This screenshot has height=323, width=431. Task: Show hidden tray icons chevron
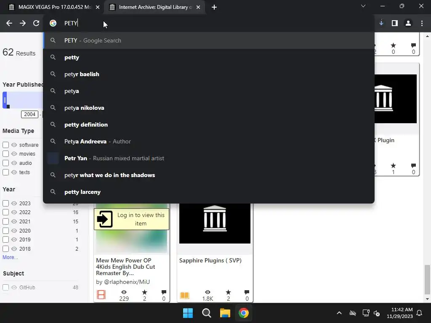tap(339, 313)
